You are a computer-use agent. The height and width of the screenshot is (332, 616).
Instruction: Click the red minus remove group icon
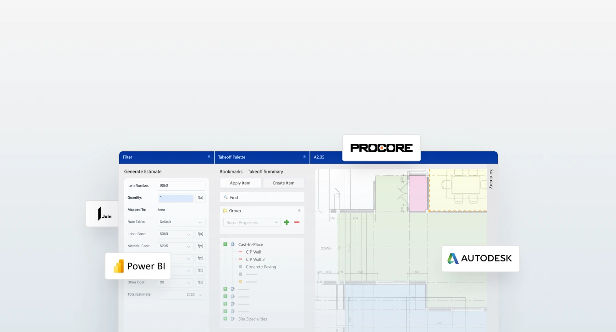297,222
